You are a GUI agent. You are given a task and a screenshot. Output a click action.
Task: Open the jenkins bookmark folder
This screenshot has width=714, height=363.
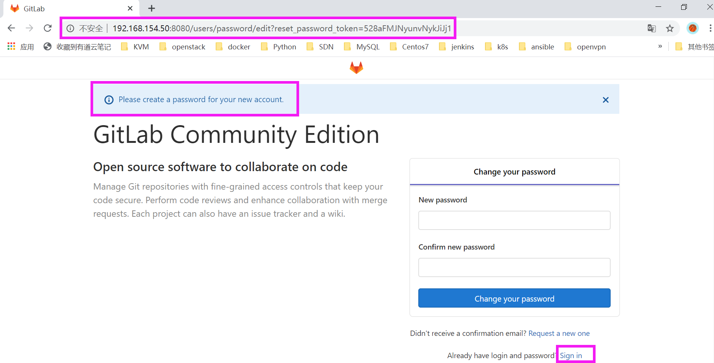click(457, 47)
